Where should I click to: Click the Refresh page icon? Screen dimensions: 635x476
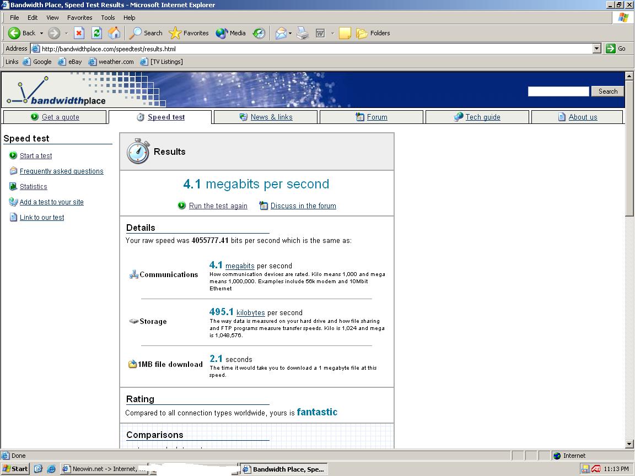tap(96, 33)
